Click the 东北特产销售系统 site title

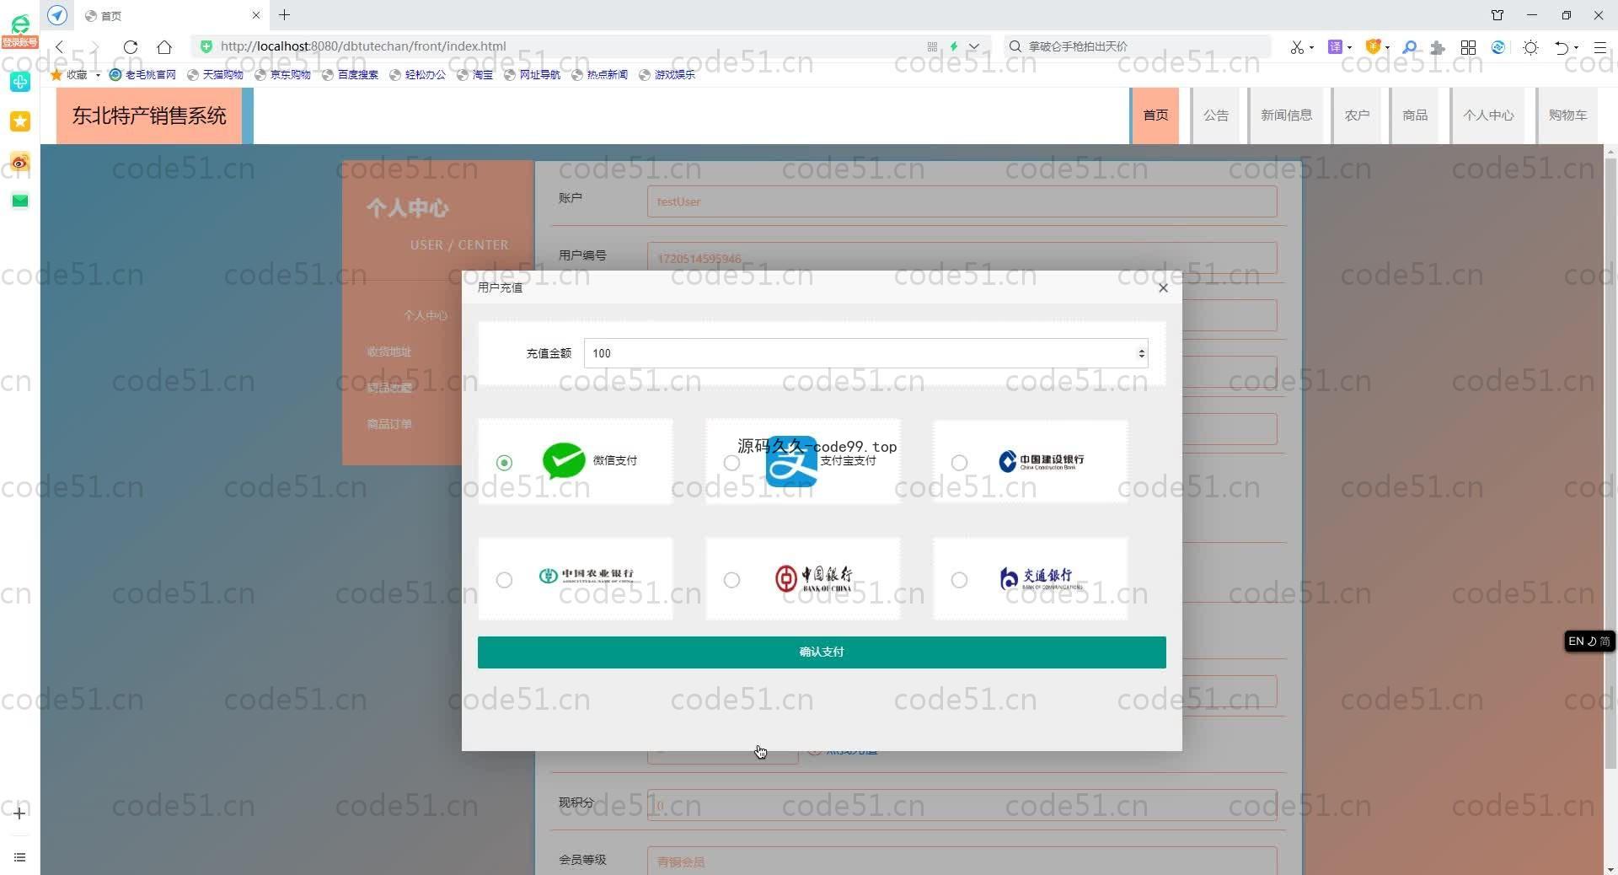[x=149, y=115]
